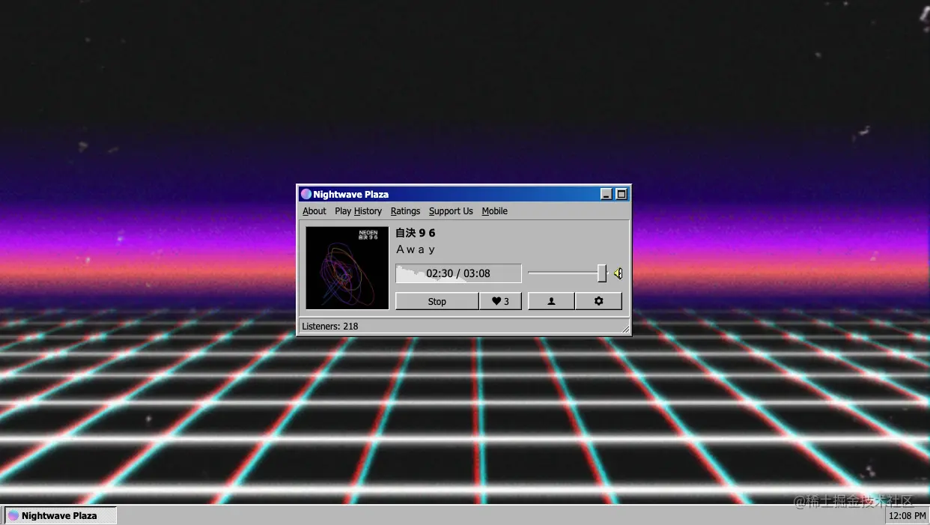
Task: Maximize the Nightwave Plaza window
Action: point(621,194)
